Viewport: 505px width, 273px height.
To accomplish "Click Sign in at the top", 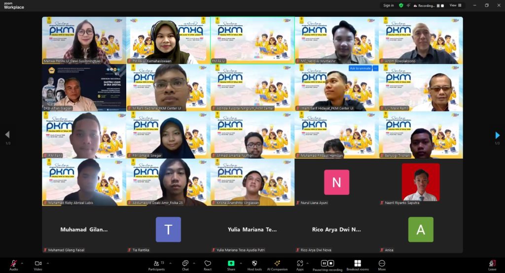I will (x=389, y=5).
